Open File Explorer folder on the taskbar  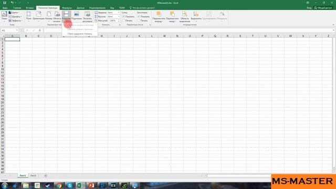pos(26,185)
